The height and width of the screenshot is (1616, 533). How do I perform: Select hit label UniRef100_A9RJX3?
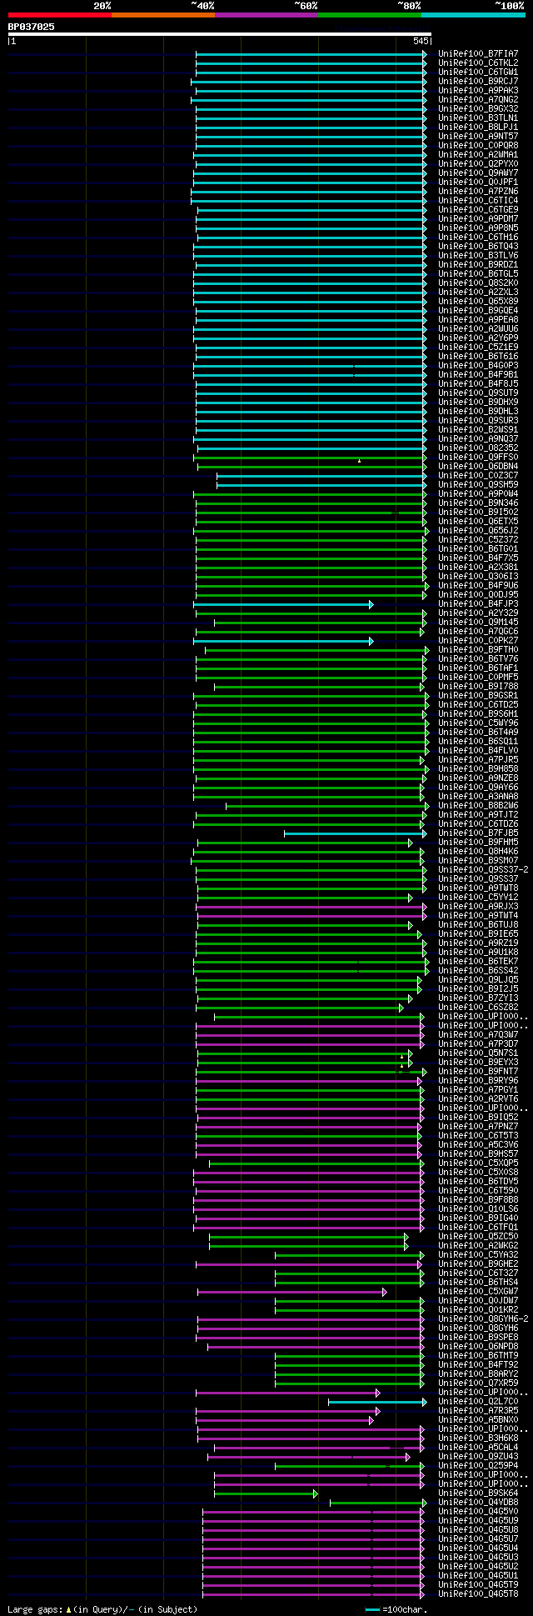point(478,906)
